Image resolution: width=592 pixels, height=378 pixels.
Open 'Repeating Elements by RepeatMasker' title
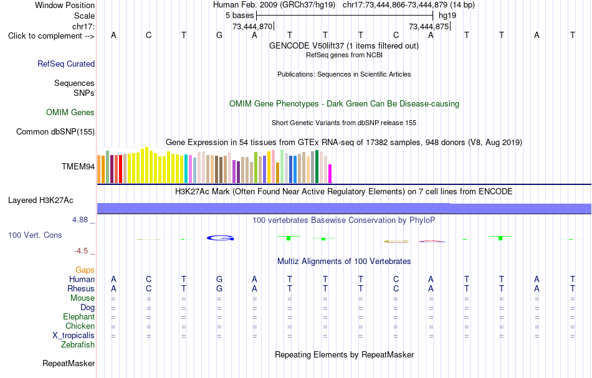coord(345,354)
